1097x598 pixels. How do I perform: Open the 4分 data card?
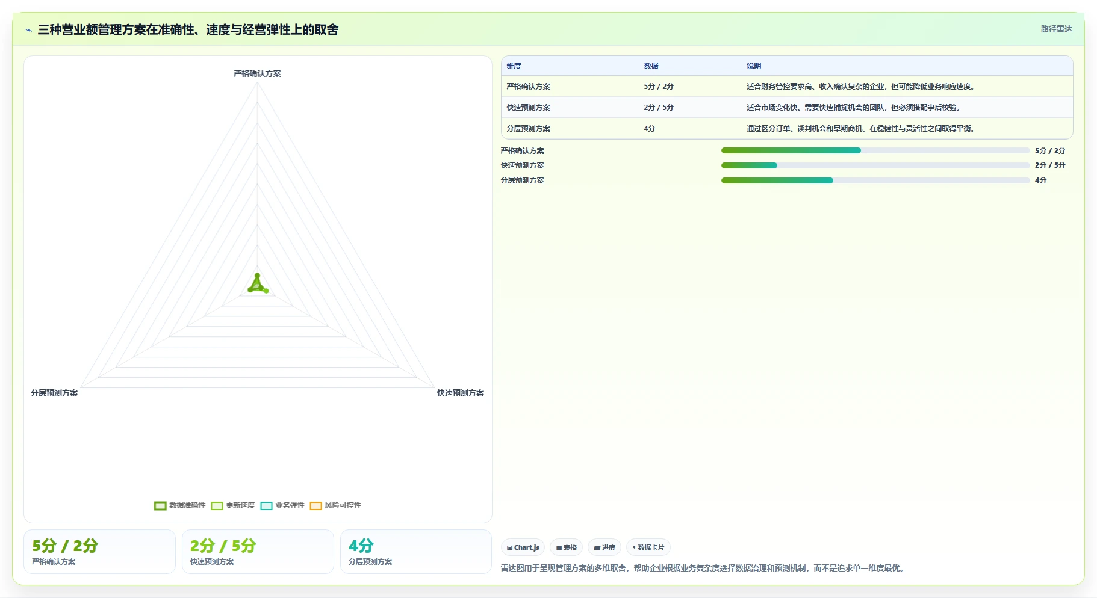(416, 552)
